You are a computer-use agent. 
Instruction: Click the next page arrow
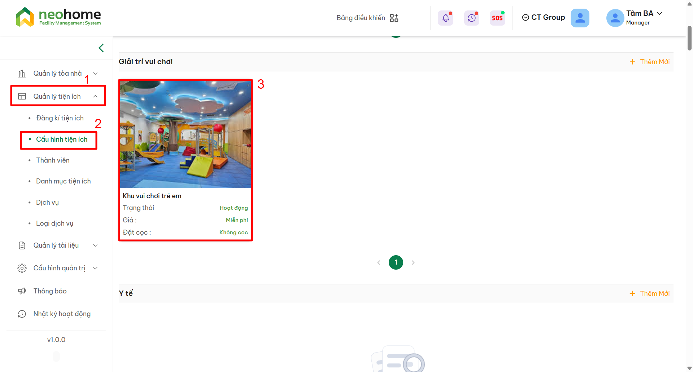tap(413, 263)
